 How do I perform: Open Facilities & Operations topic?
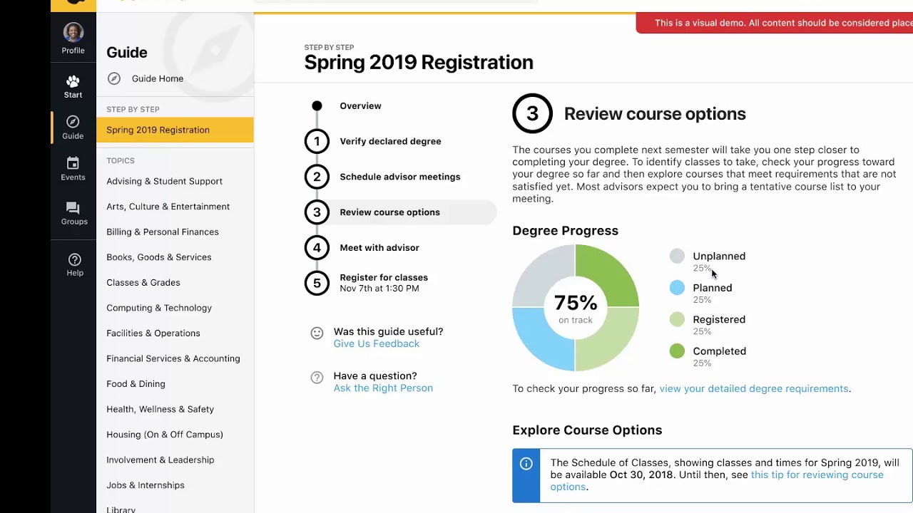[x=153, y=333]
